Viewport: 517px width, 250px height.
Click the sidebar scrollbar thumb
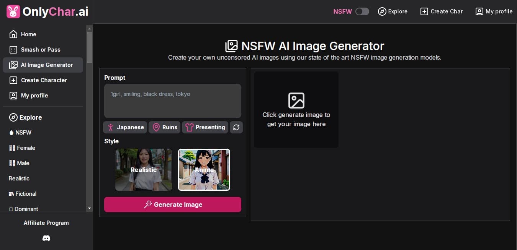click(89, 47)
